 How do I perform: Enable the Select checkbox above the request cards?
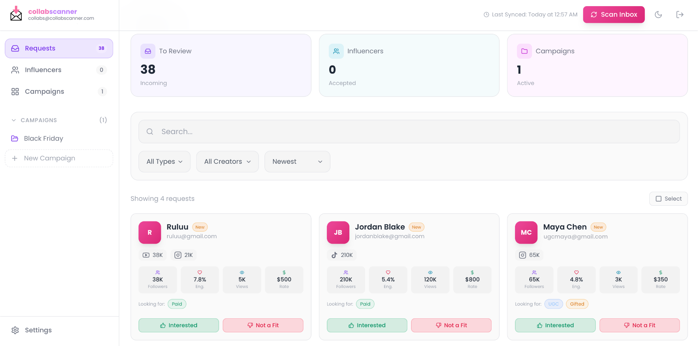659,199
